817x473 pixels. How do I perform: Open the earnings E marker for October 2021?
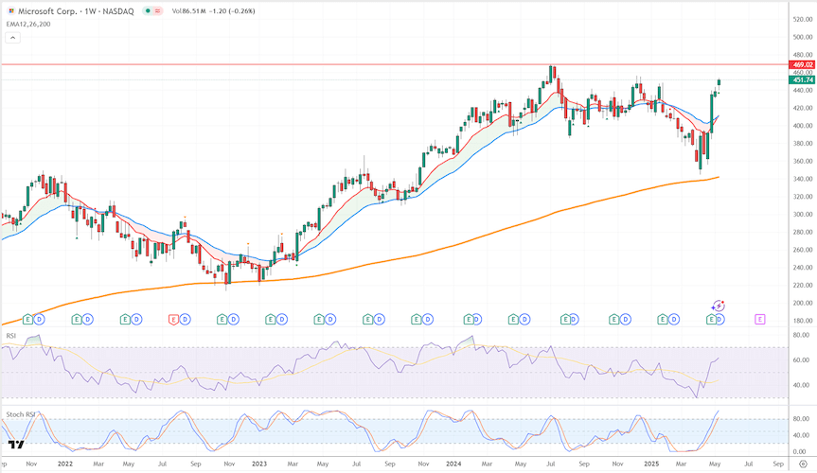click(x=27, y=320)
